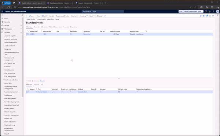Screen dimensions: 220x136
Task: Click the search magnifier icon beside Options
Action: point(104,16)
